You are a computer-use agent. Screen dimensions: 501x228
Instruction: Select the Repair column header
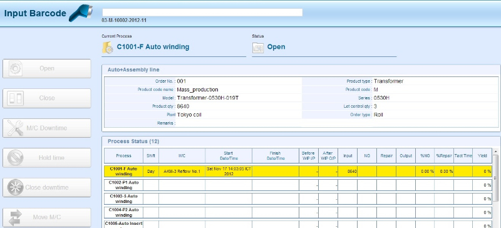386,156
